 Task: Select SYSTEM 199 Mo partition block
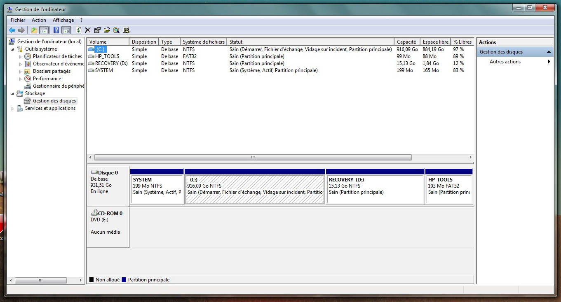157,186
